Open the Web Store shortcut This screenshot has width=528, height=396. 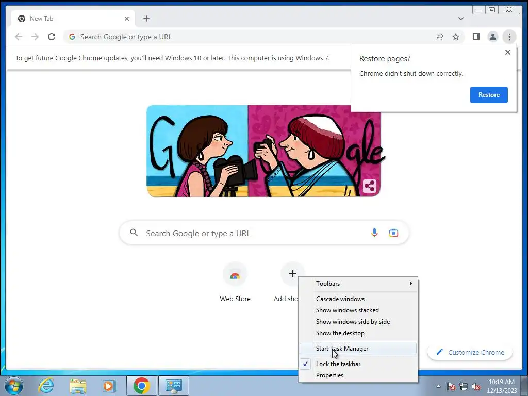pos(235,283)
